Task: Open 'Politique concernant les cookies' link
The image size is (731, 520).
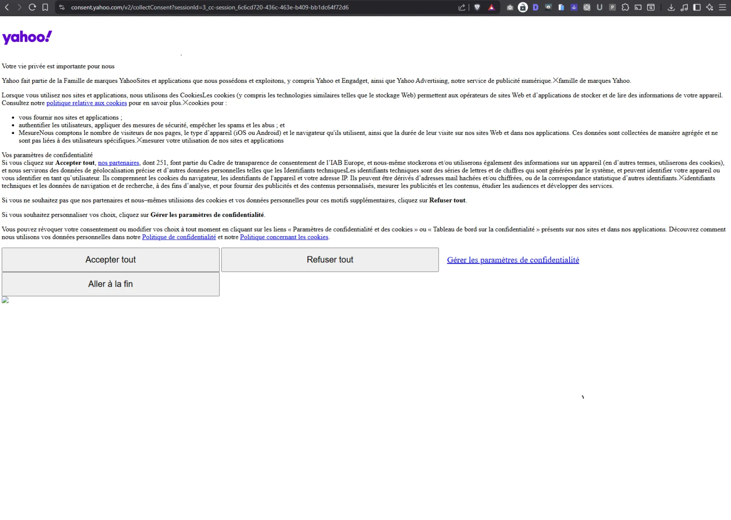Action: click(x=284, y=237)
